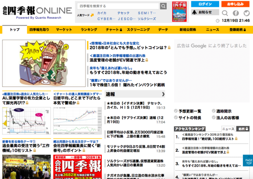This screenshot has width=253, height=179.
Task: Open article 会社四季報編集長に聞く「新春号」のポイント
Action: coord(77,148)
